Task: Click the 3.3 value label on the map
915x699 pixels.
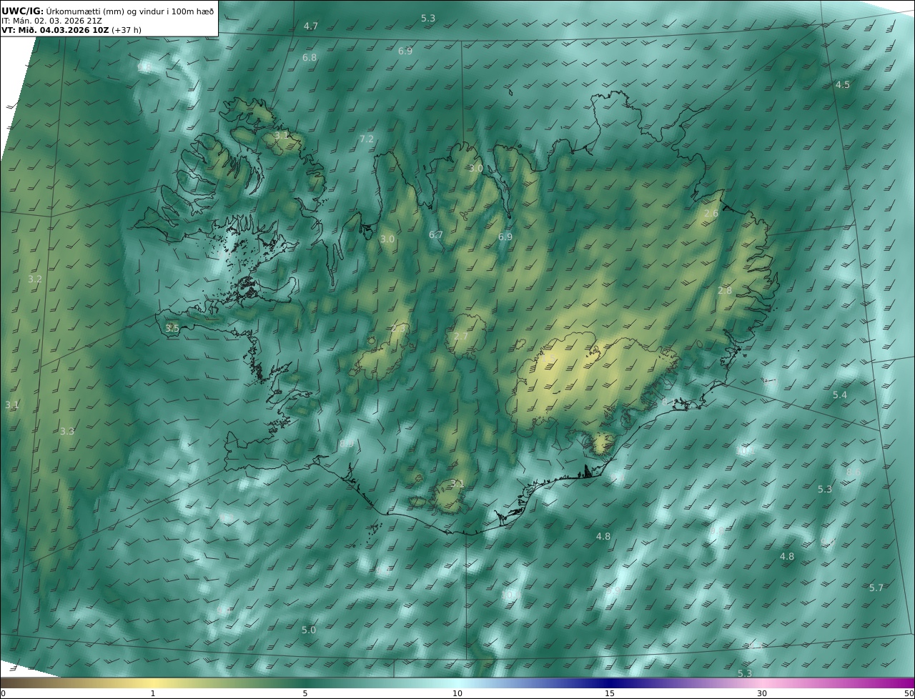Action: click(67, 432)
